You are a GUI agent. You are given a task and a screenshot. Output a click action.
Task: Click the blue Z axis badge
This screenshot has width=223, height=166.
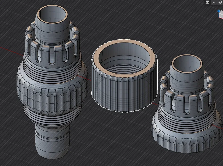(219, 11)
